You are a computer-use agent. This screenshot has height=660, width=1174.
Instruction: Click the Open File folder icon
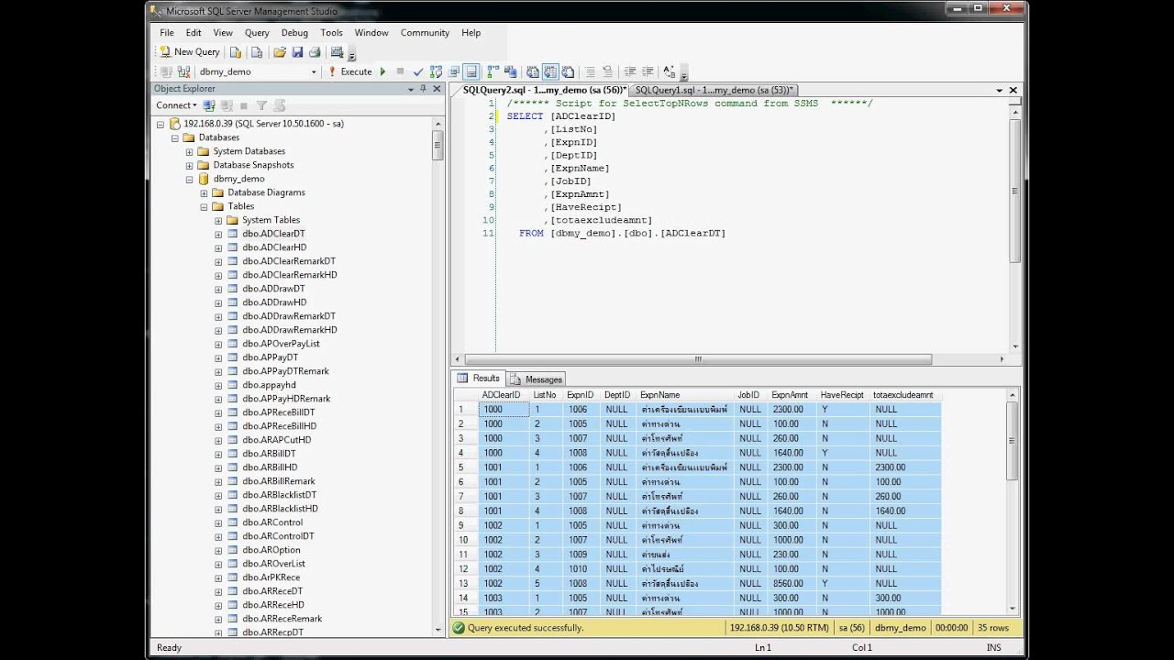280,52
